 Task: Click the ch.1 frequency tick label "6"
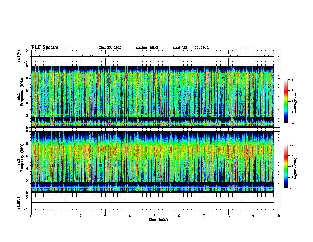28,91
